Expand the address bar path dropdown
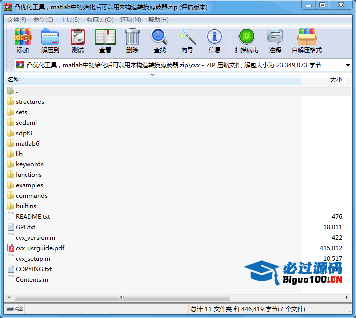The image size is (356, 318). [348, 65]
